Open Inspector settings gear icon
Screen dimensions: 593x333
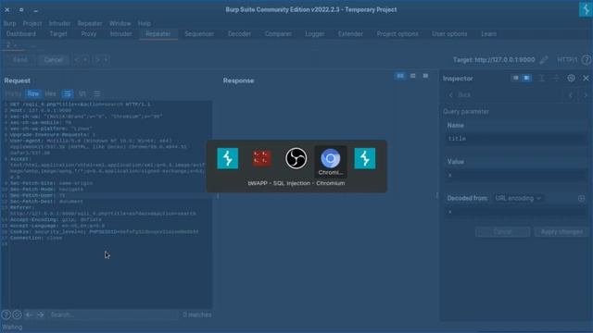tap(571, 78)
